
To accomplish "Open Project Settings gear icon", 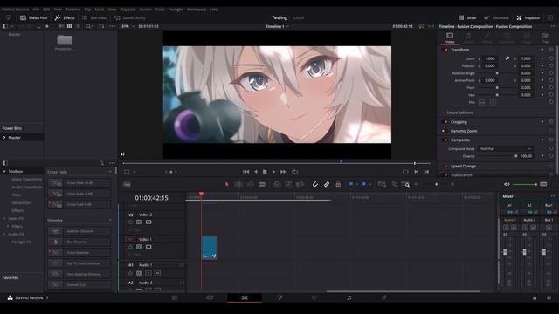I will click(x=549, y=298).
